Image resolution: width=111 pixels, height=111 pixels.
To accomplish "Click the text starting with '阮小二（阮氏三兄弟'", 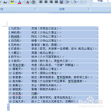I will point(54,102).
